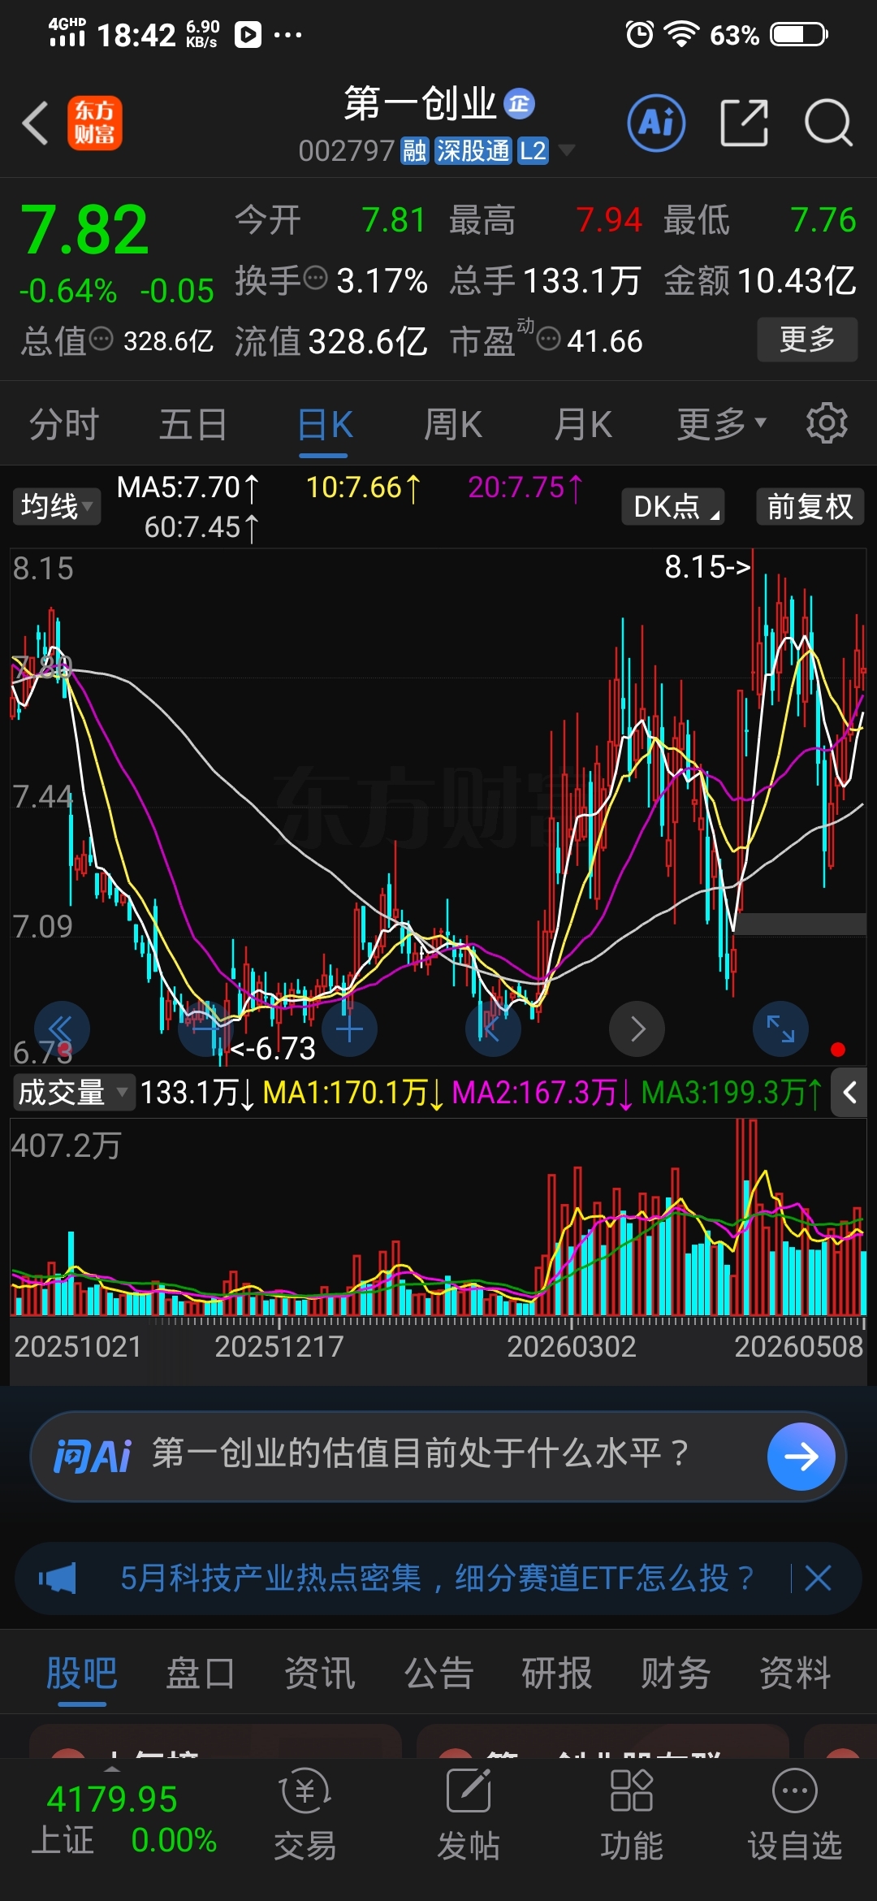Image resolution: width=877 pixels, height=1901 pixels.
Task: Open the Ai assistant icon
Action: (x=656, y=123)
